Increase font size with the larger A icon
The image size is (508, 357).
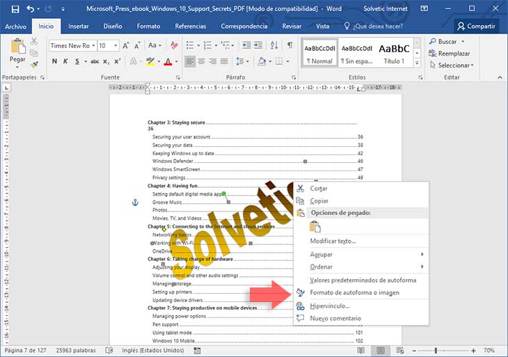click(126, 46)
